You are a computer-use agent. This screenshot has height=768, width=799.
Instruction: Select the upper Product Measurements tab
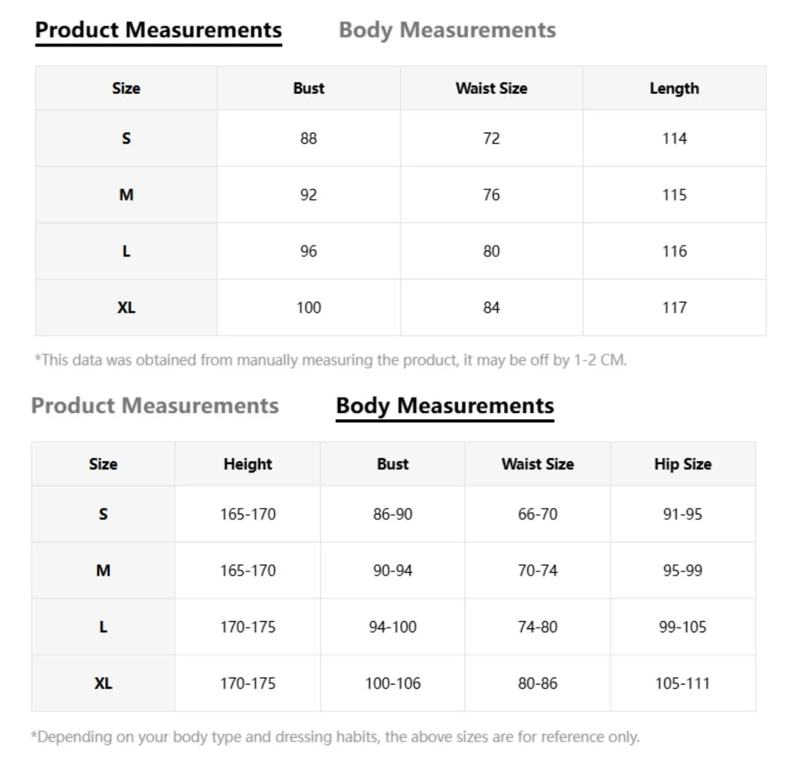point(159,30)
